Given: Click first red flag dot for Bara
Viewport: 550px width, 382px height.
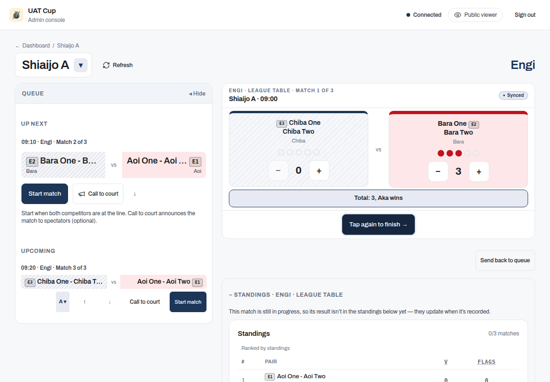Looking at the screenshot, I should pos(441,153).
